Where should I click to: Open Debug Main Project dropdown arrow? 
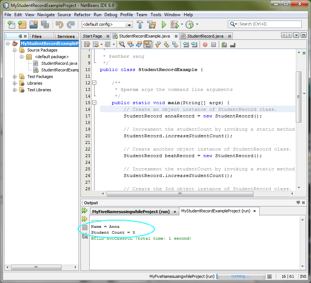[182, 24]
